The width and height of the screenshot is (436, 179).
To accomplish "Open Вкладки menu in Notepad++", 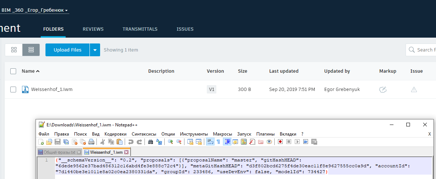I will [288, 134].
